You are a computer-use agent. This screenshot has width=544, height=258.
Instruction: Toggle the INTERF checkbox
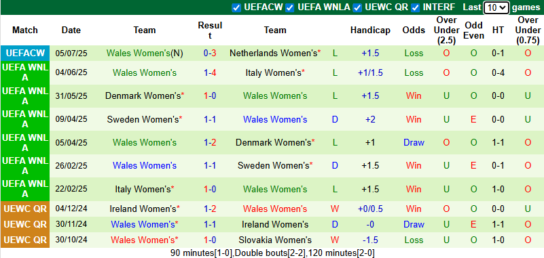coord(415,7)
